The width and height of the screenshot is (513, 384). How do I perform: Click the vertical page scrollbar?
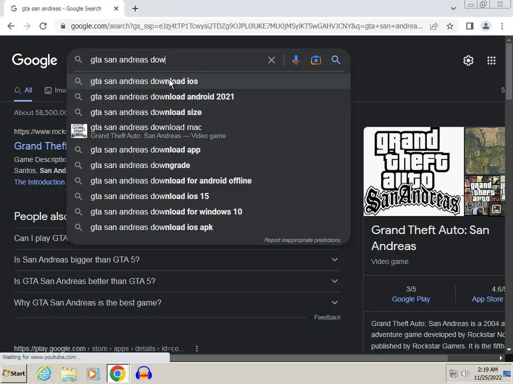click(509, 71)
